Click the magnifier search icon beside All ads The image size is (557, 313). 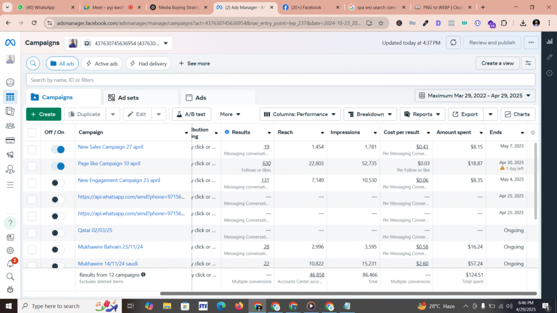point(33,64)
